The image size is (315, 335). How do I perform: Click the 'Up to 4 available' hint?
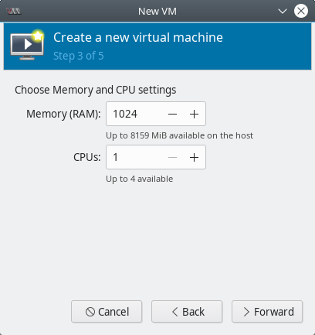point(140,179)
